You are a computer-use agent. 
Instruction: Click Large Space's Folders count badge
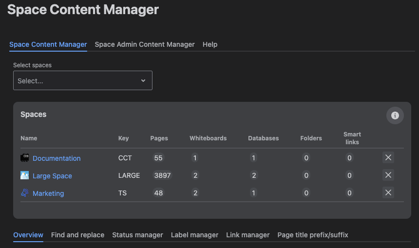point(306,175)
